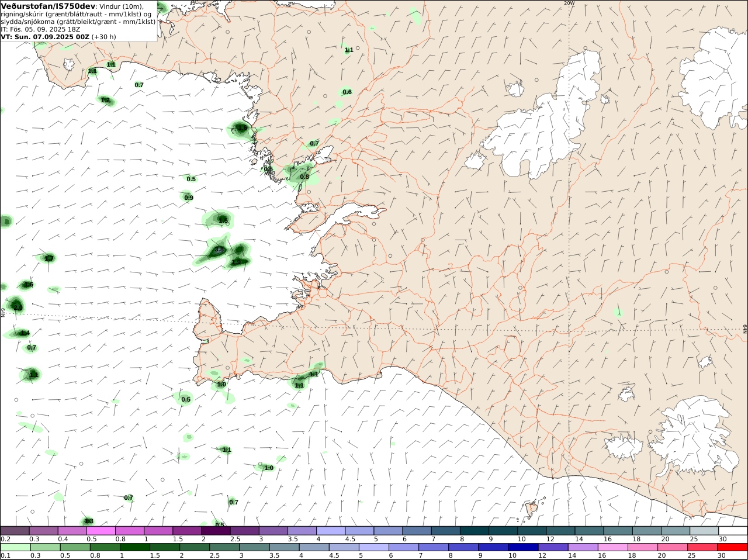Viewport: 748px width, 560px height.
Task: Click the 1.6 rain value over the sea
Action: (28, 285)
